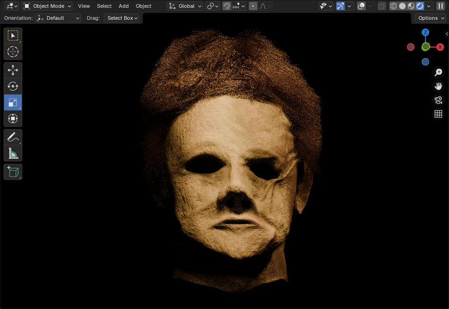Click the red X axis gizmo

(x=440, y=47)
